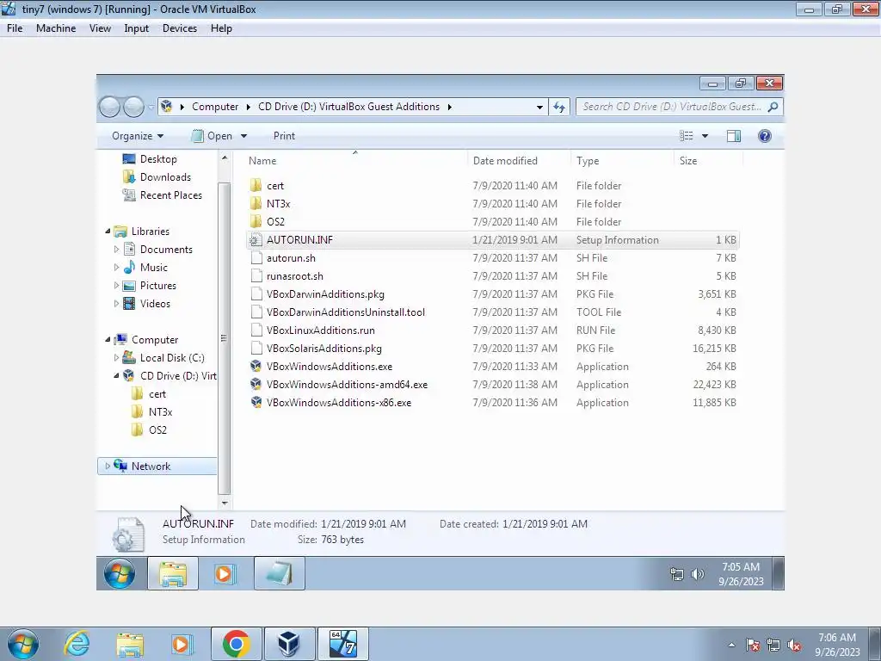
Task: Click the Open toolbar button
Action: pos(213,136)
